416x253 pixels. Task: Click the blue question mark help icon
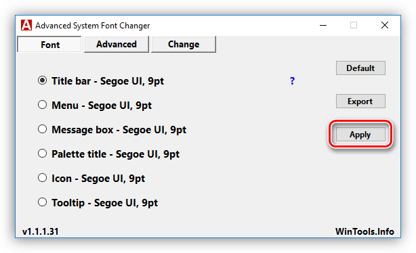292,80
